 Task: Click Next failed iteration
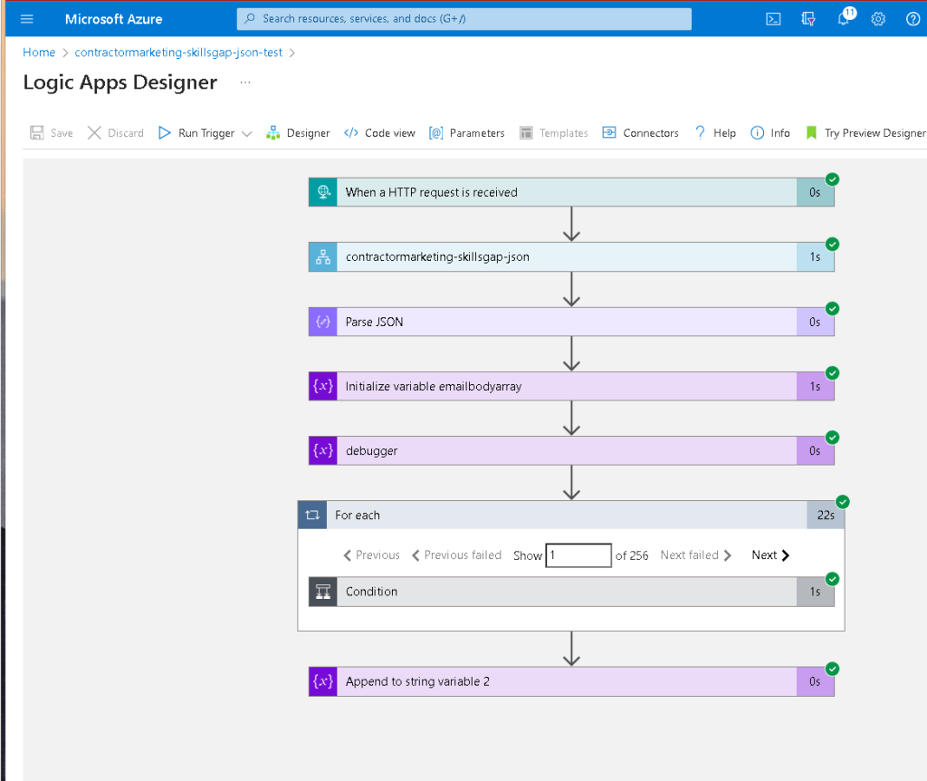696,555
